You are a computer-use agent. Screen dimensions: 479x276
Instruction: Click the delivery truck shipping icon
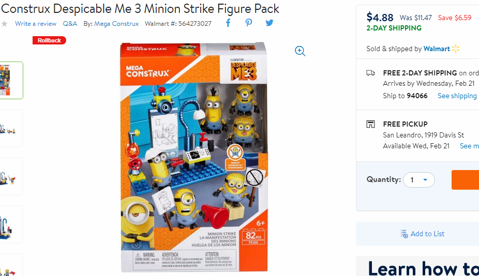pos(370,73)
